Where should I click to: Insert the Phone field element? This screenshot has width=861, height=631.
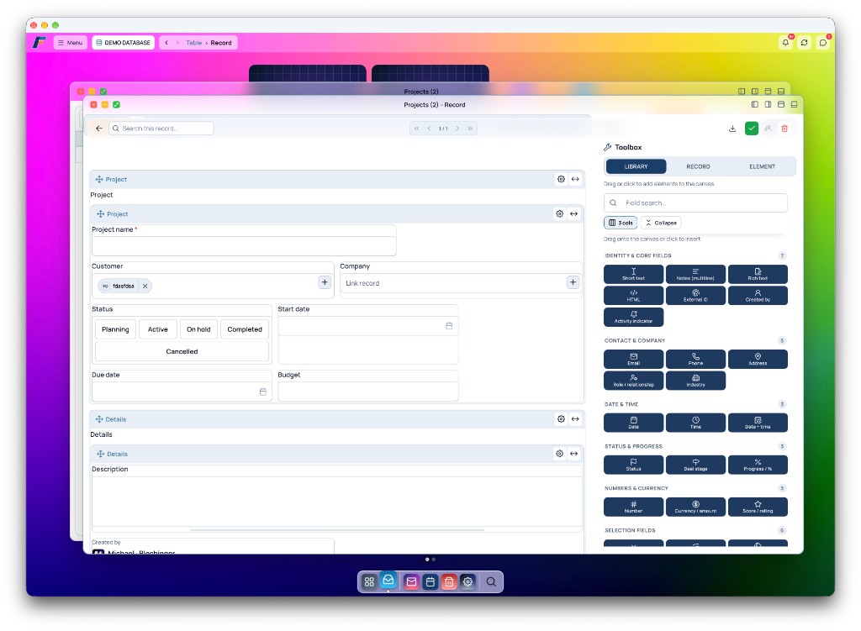[x=695, y=359]
